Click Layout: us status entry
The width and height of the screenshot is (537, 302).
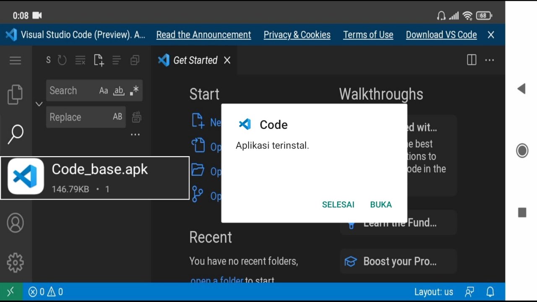pos(434,292)
